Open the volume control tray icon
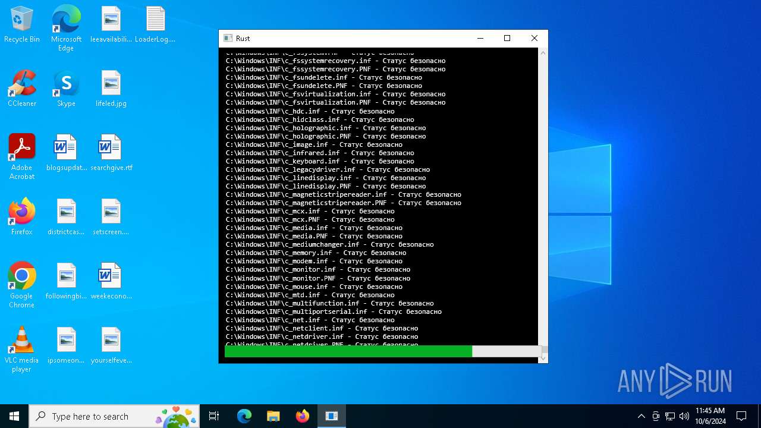This screenshot has width=761, height=428. point(684,416)
